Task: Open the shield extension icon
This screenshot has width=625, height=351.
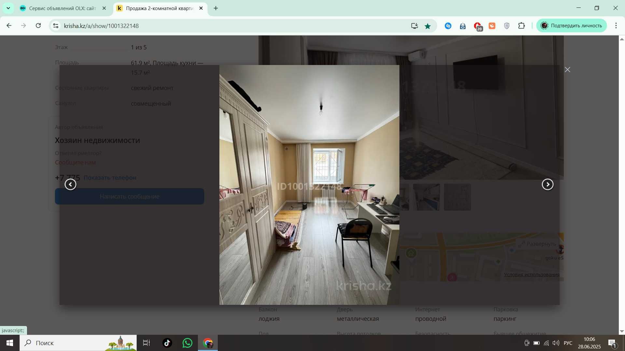Action: (507, 26)
